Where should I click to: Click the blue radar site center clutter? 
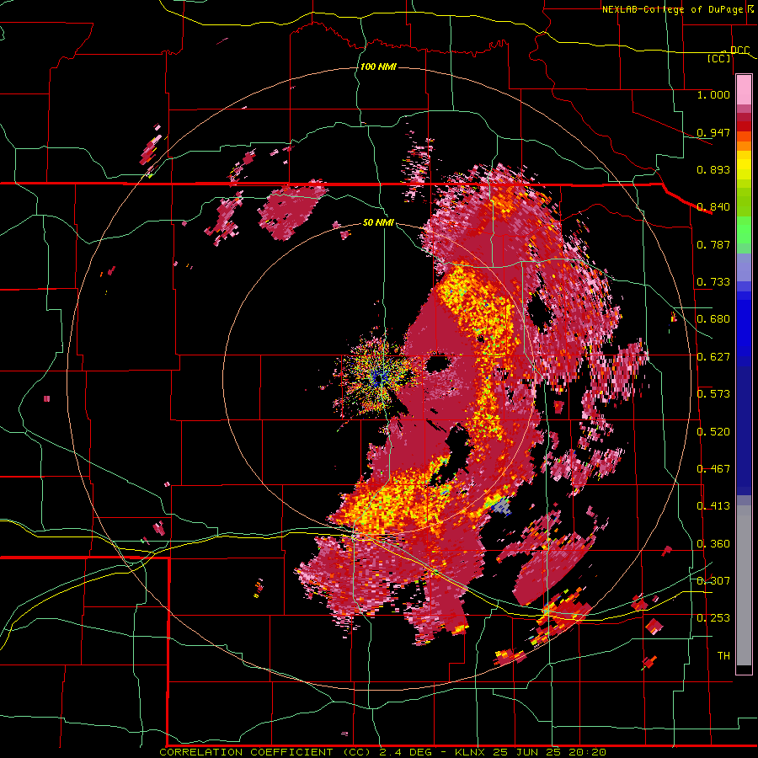tap(379, 378)
